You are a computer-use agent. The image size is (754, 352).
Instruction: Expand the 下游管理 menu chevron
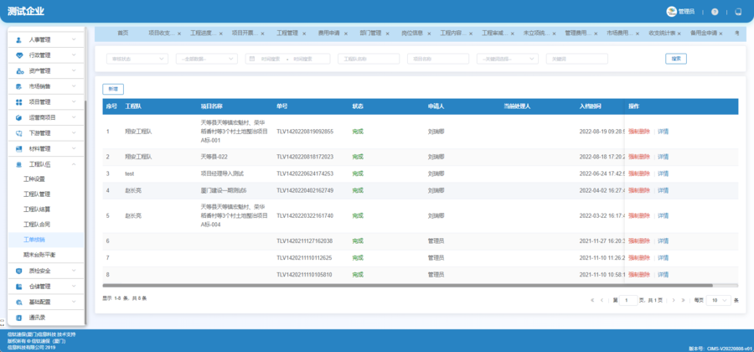[74, 132]
